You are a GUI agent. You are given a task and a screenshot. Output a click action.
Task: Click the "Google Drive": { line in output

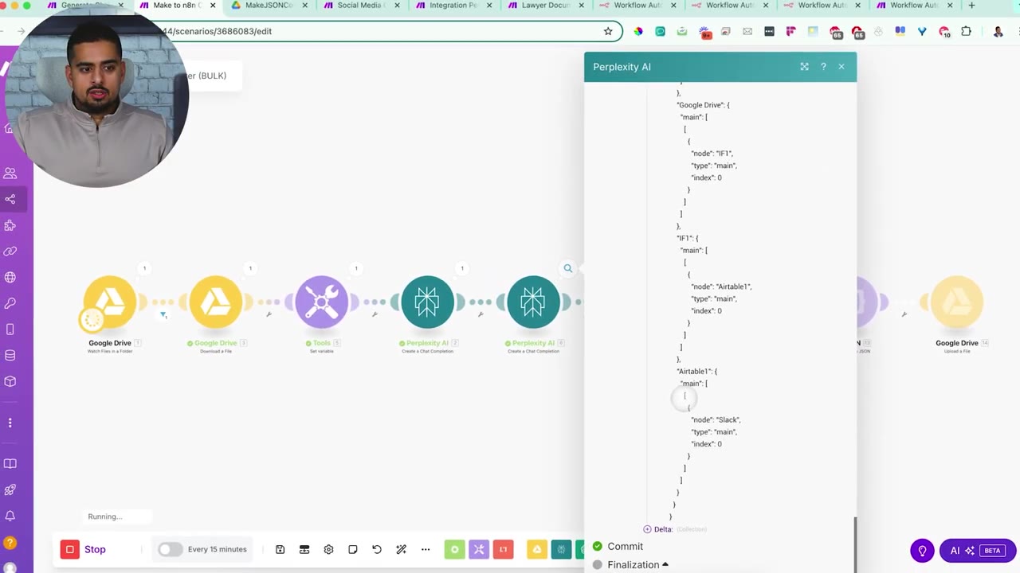coord(703,105)
